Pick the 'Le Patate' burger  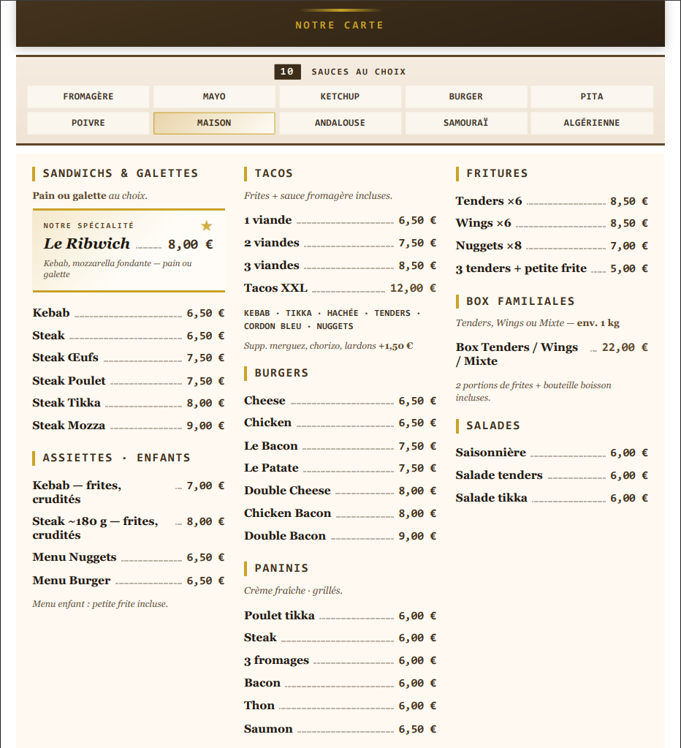click(x=340, y=468)
